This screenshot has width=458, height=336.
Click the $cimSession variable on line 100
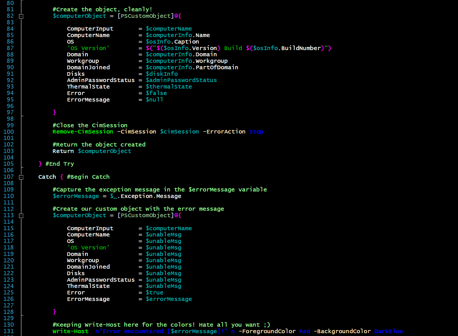click(x=179, y=132)
